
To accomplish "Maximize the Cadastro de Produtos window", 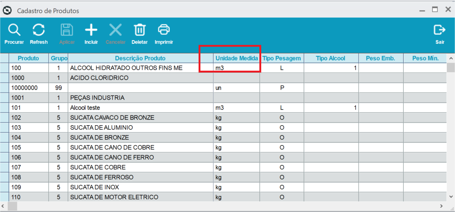I will pos(435,10).
